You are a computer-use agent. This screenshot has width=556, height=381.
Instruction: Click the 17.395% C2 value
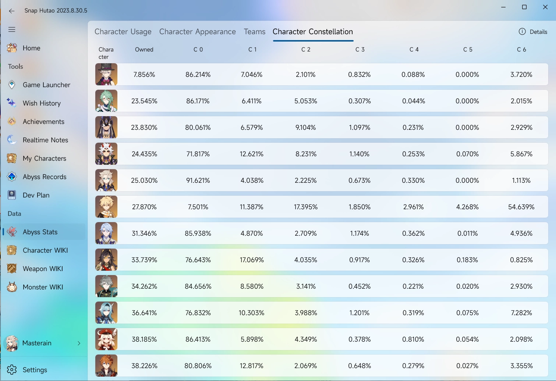306,207
